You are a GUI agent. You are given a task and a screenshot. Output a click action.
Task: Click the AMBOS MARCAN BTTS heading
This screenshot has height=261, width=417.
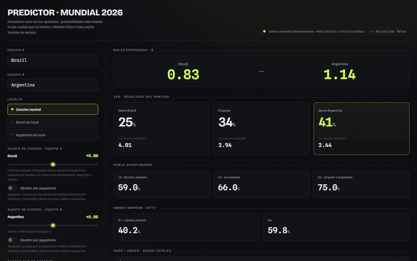pyautogui.click(x=135, y=208)
